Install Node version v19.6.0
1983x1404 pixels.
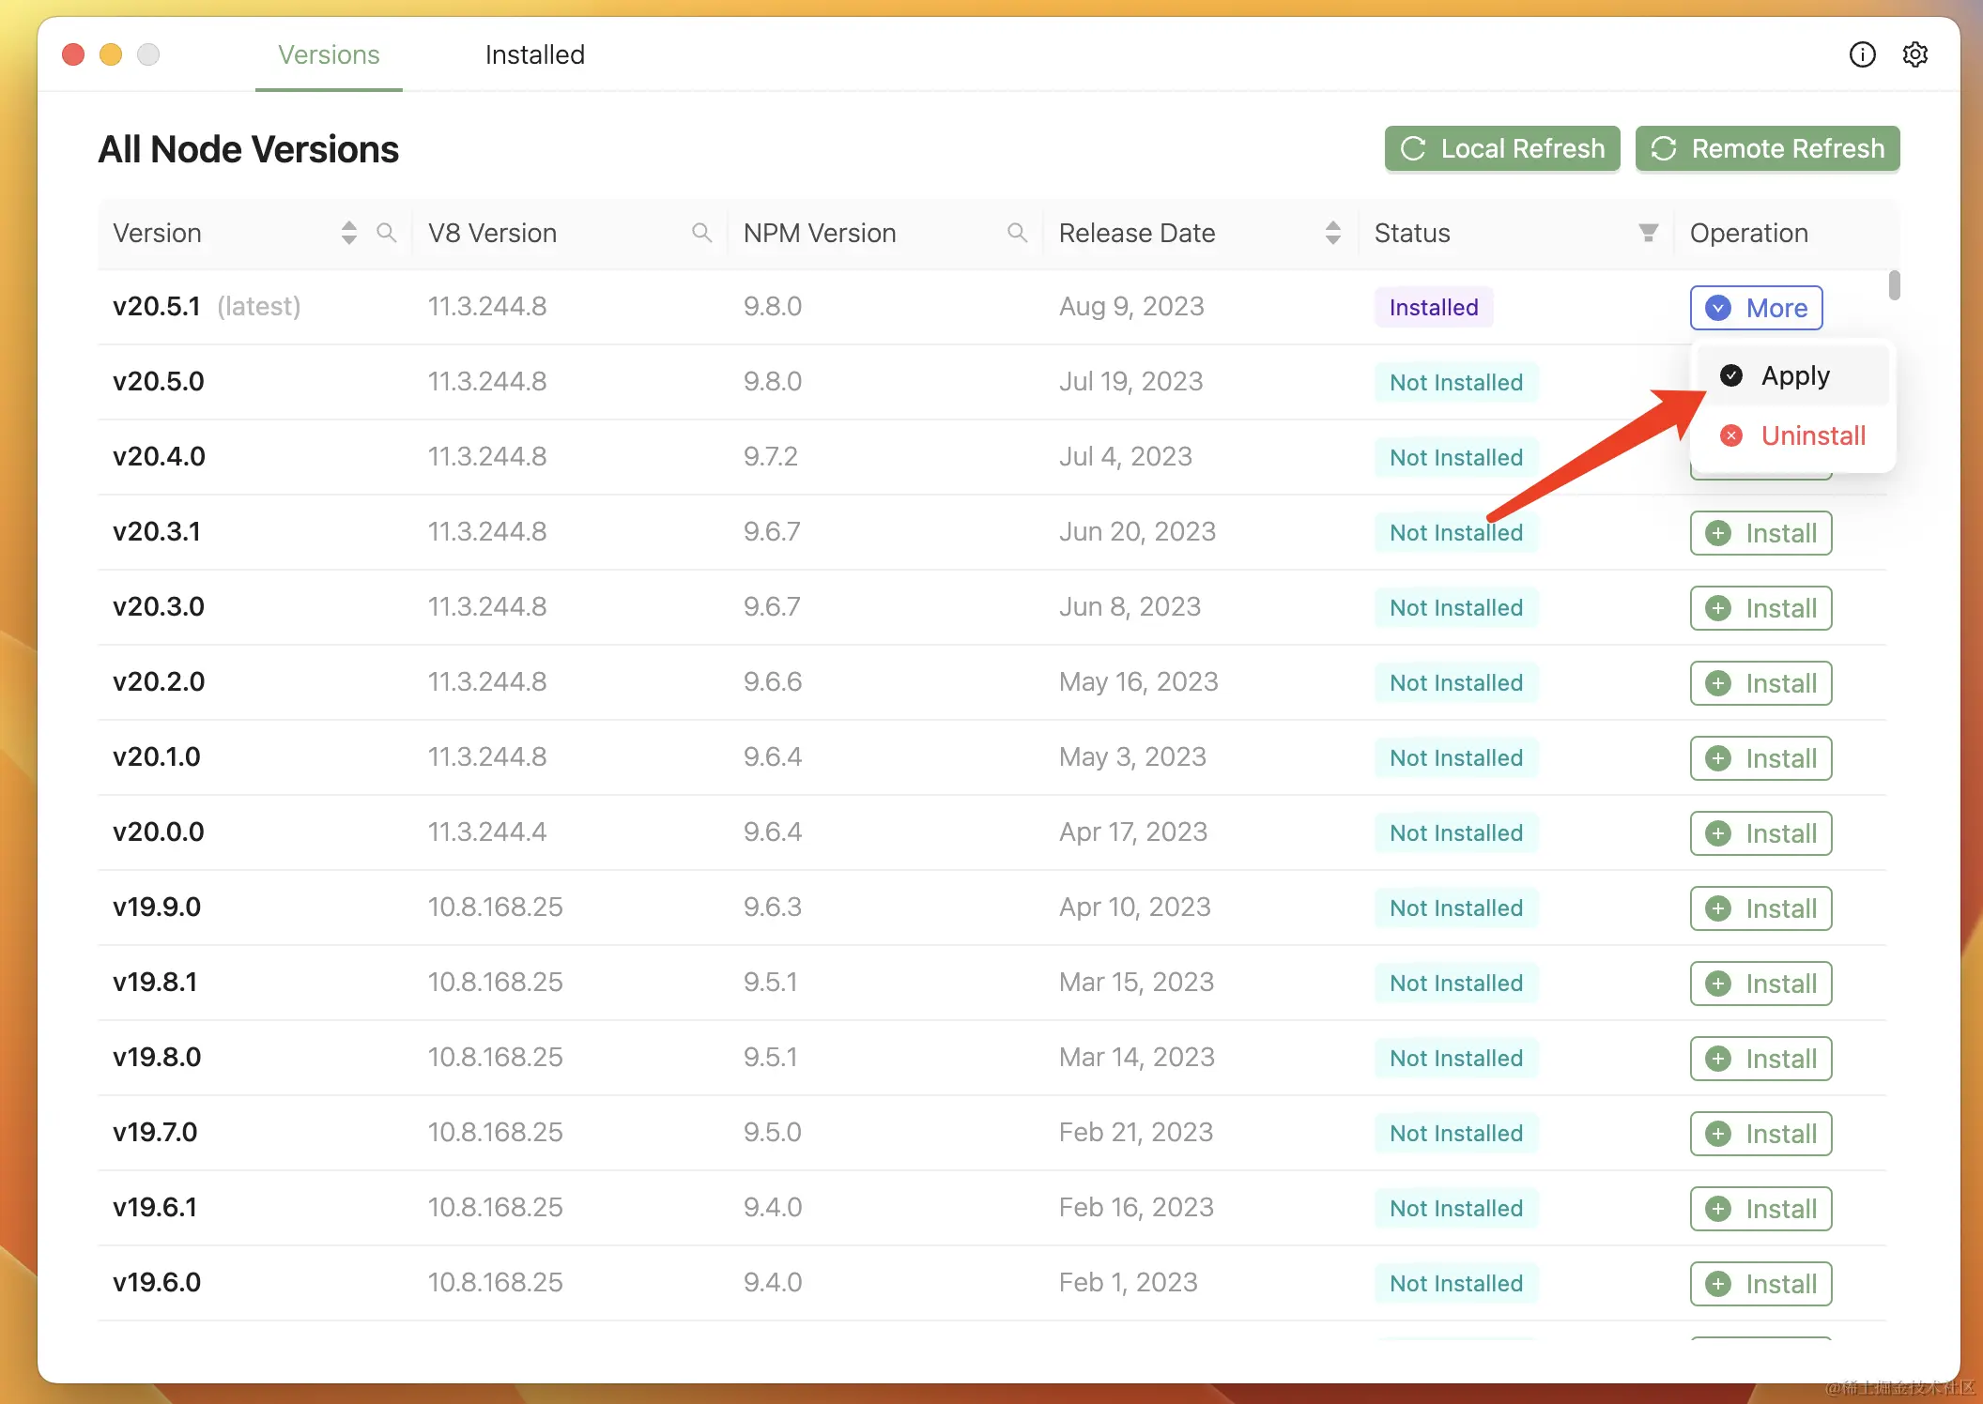[1760, 1284]
